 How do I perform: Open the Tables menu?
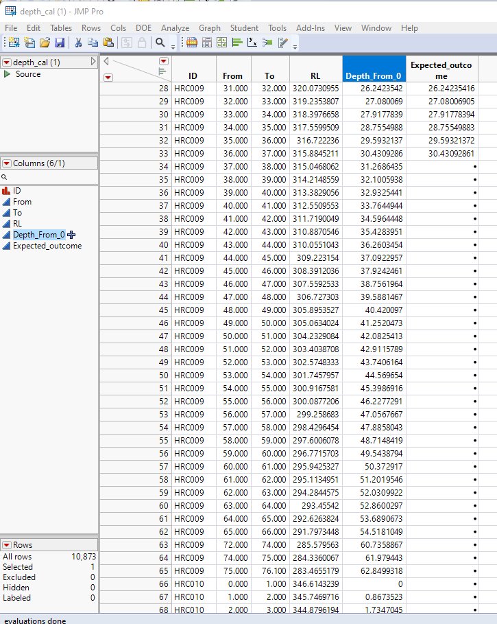coord(61,28)
